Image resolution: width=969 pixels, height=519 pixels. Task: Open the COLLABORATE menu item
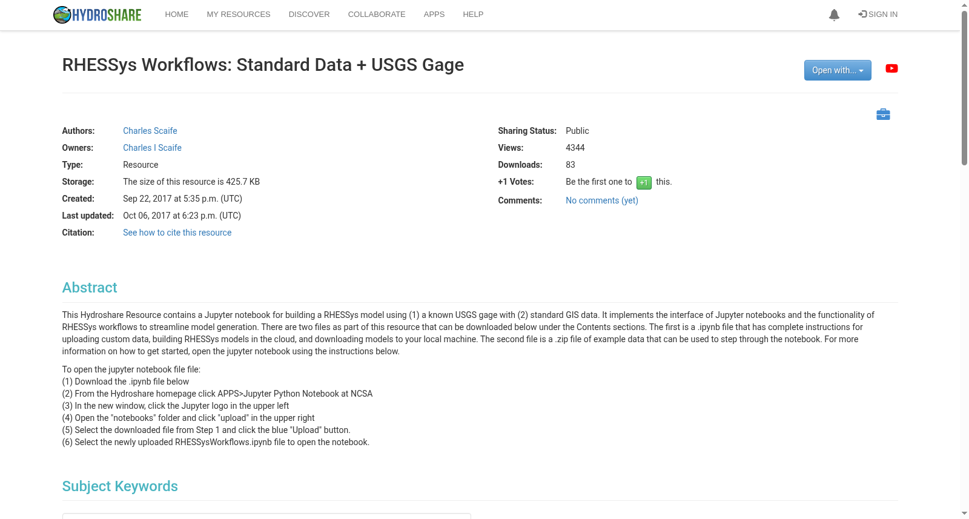[x=377, y=15]
